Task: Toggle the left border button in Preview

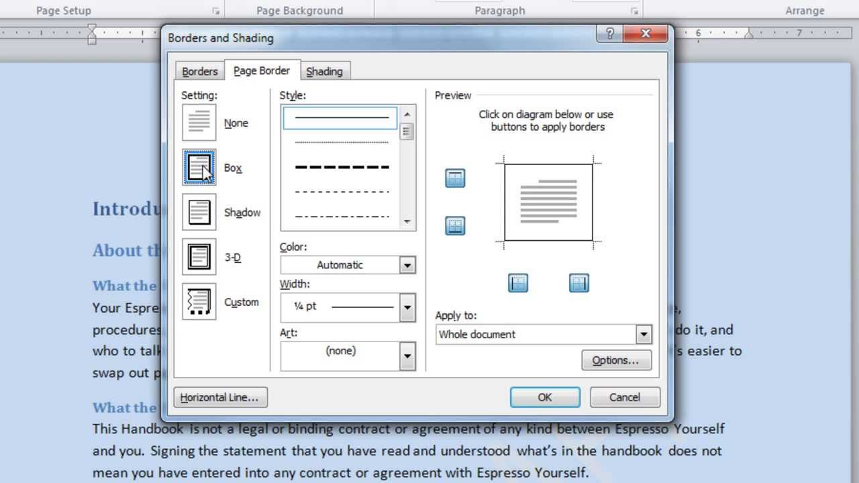Action: (x=518, y=283)
